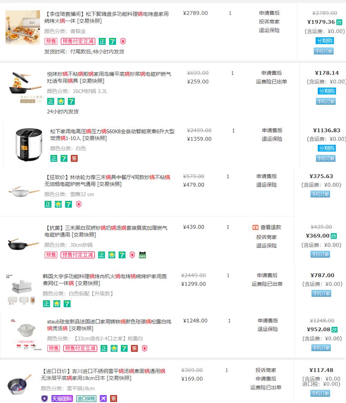Click 运费险已出单 for the 韩国大宇 order
This screenshot has width=346, height=403.
[267, 284]
